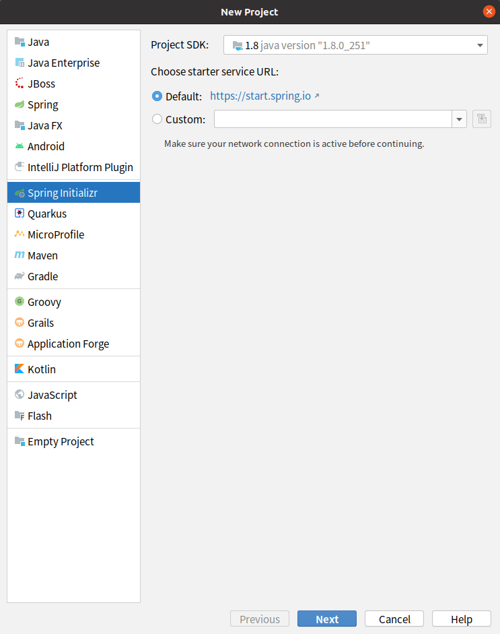Click 'Flash' text in list

pos(40,416)
